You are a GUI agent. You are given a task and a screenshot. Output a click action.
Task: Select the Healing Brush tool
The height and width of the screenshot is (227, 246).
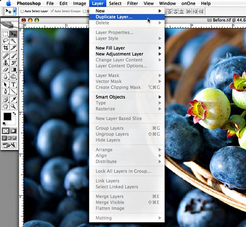pos(6,56)
